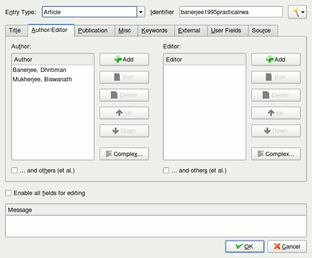
Task: Click the author Up arrow button
Action: pos(124,113)
